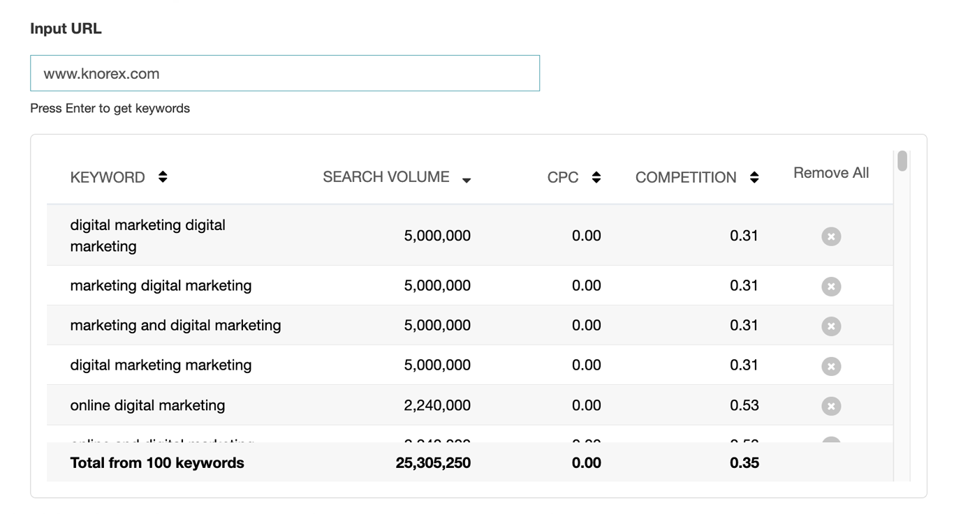Viewport: 954px width, 514px height.
Task: Remove the 'digital marketing digital marketing' keyword
Action: pyautogui.click(x=830, y=236)
